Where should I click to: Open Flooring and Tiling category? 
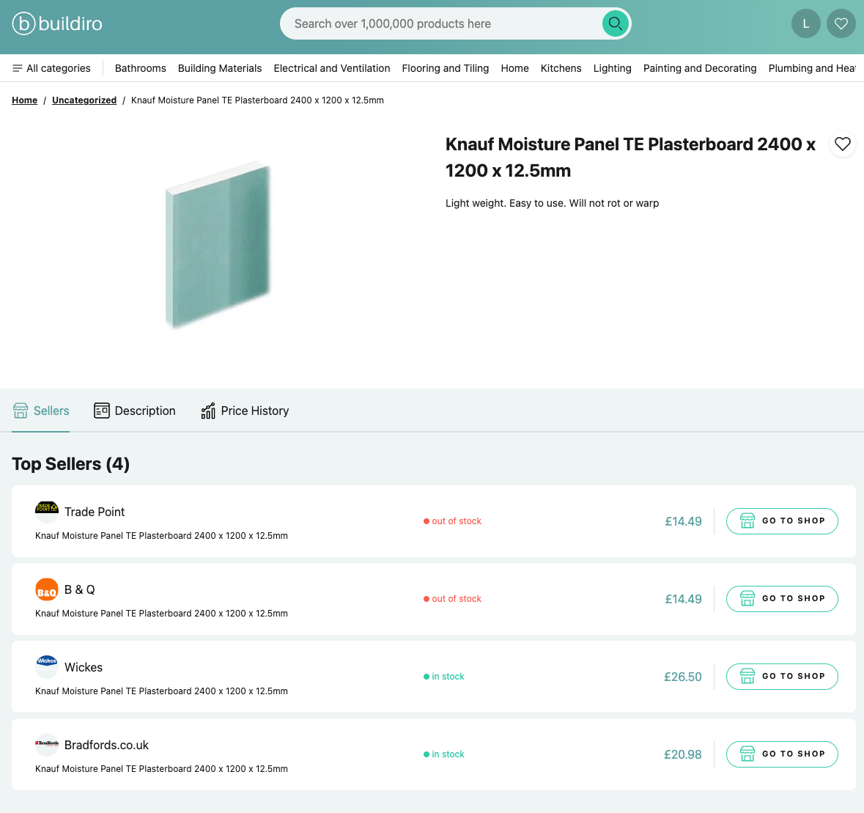tap(446, 68)
